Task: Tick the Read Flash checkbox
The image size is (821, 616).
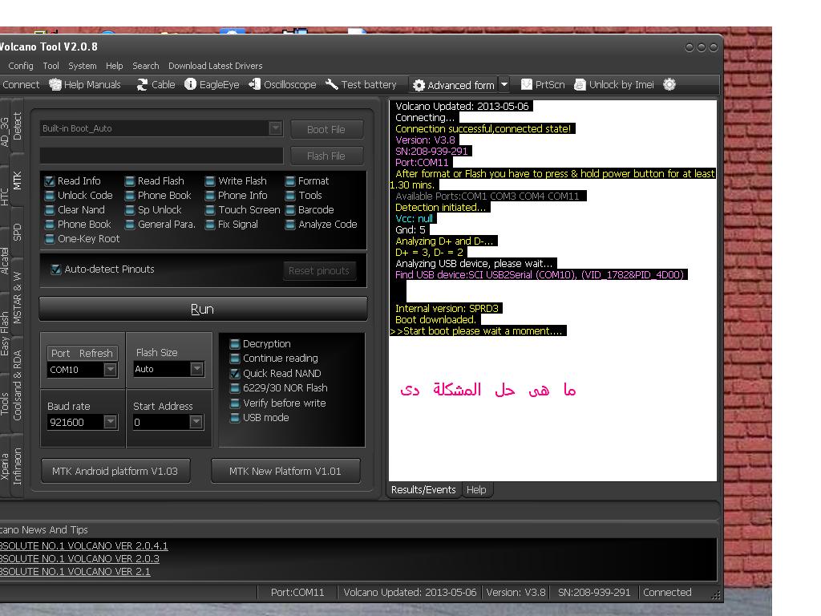Action: (130, 181)
